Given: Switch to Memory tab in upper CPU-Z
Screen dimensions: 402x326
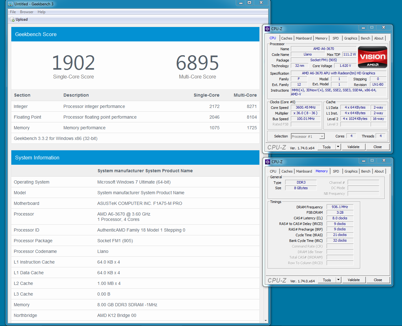Looking at the screenshot, I should coord(321,38).
